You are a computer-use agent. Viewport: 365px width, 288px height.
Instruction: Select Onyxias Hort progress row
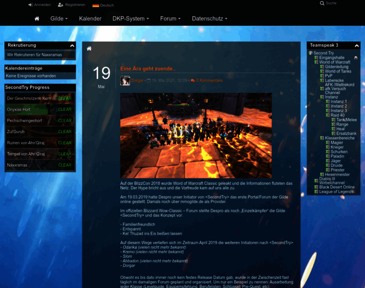(x=40, y=109)
